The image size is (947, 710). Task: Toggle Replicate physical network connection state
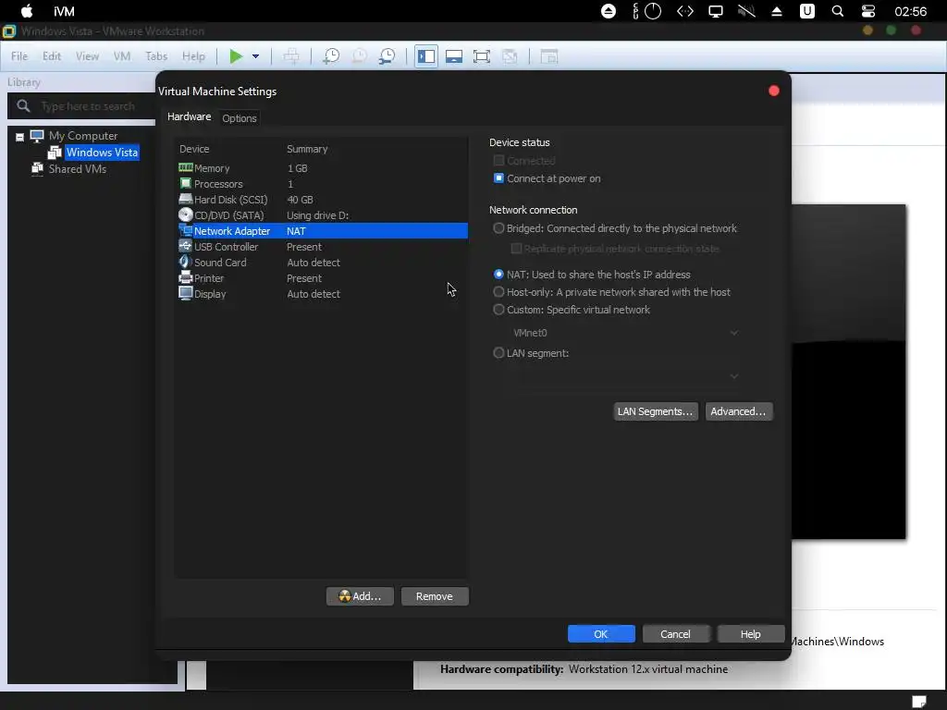516,248
